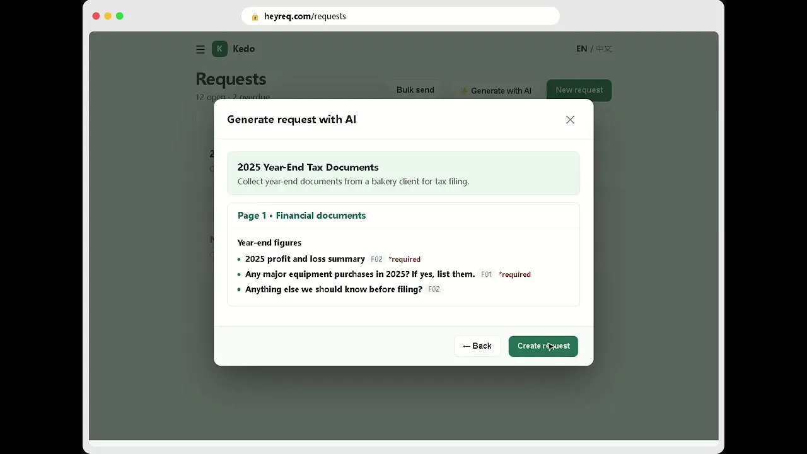Select the major equipment purchases question
The width and height of the screenshot is (807, 454).
[x=360, y=274]
